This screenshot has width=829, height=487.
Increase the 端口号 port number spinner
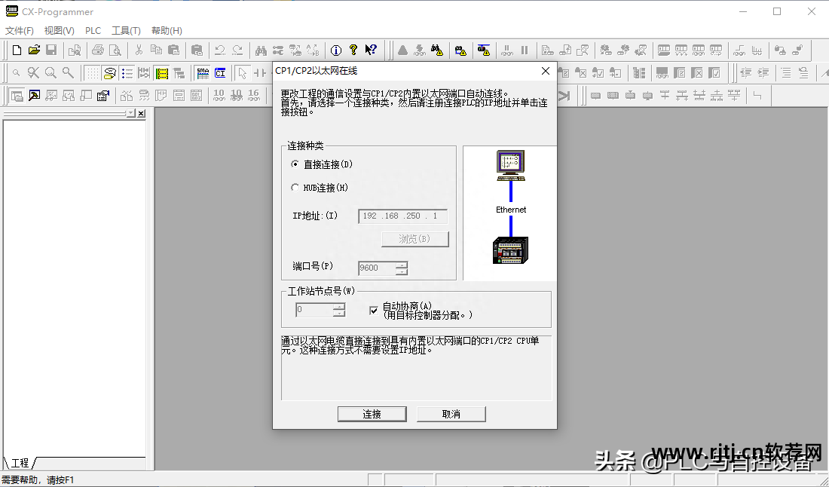click(402, 265)
